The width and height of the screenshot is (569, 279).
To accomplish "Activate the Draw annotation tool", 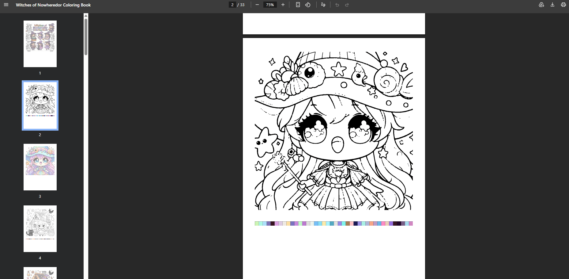I will pyautogui.click(x=323, y=5).
